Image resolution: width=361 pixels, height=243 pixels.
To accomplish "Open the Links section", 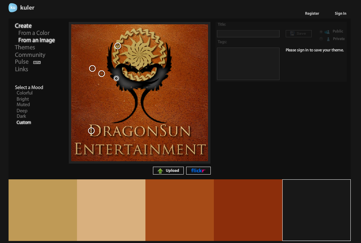I will tap(22, 69).
